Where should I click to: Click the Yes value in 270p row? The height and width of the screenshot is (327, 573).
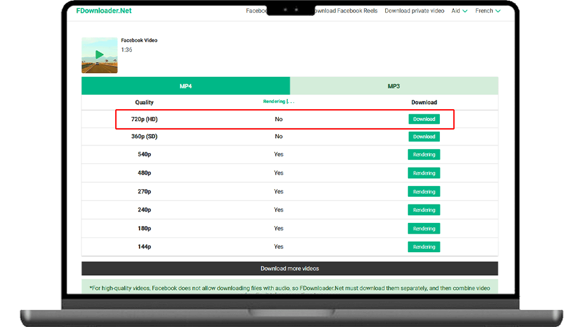click(278, 191)
